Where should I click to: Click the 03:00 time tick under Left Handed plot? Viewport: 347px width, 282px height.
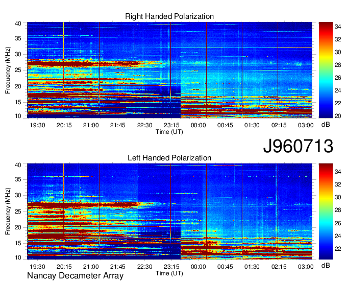click(306, 267)
